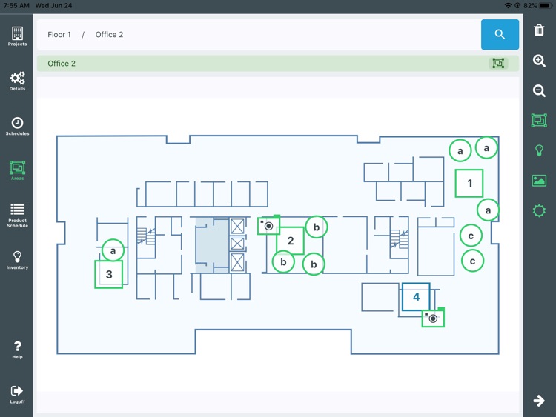Select the blue area marker 4
Image resolution: width=556 pixels, height=417 pixels.
click(416, 297)
